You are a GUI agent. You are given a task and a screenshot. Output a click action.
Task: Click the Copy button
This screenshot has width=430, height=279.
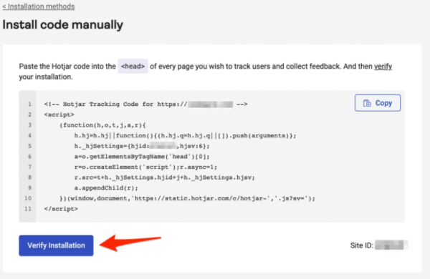[378, 103]
